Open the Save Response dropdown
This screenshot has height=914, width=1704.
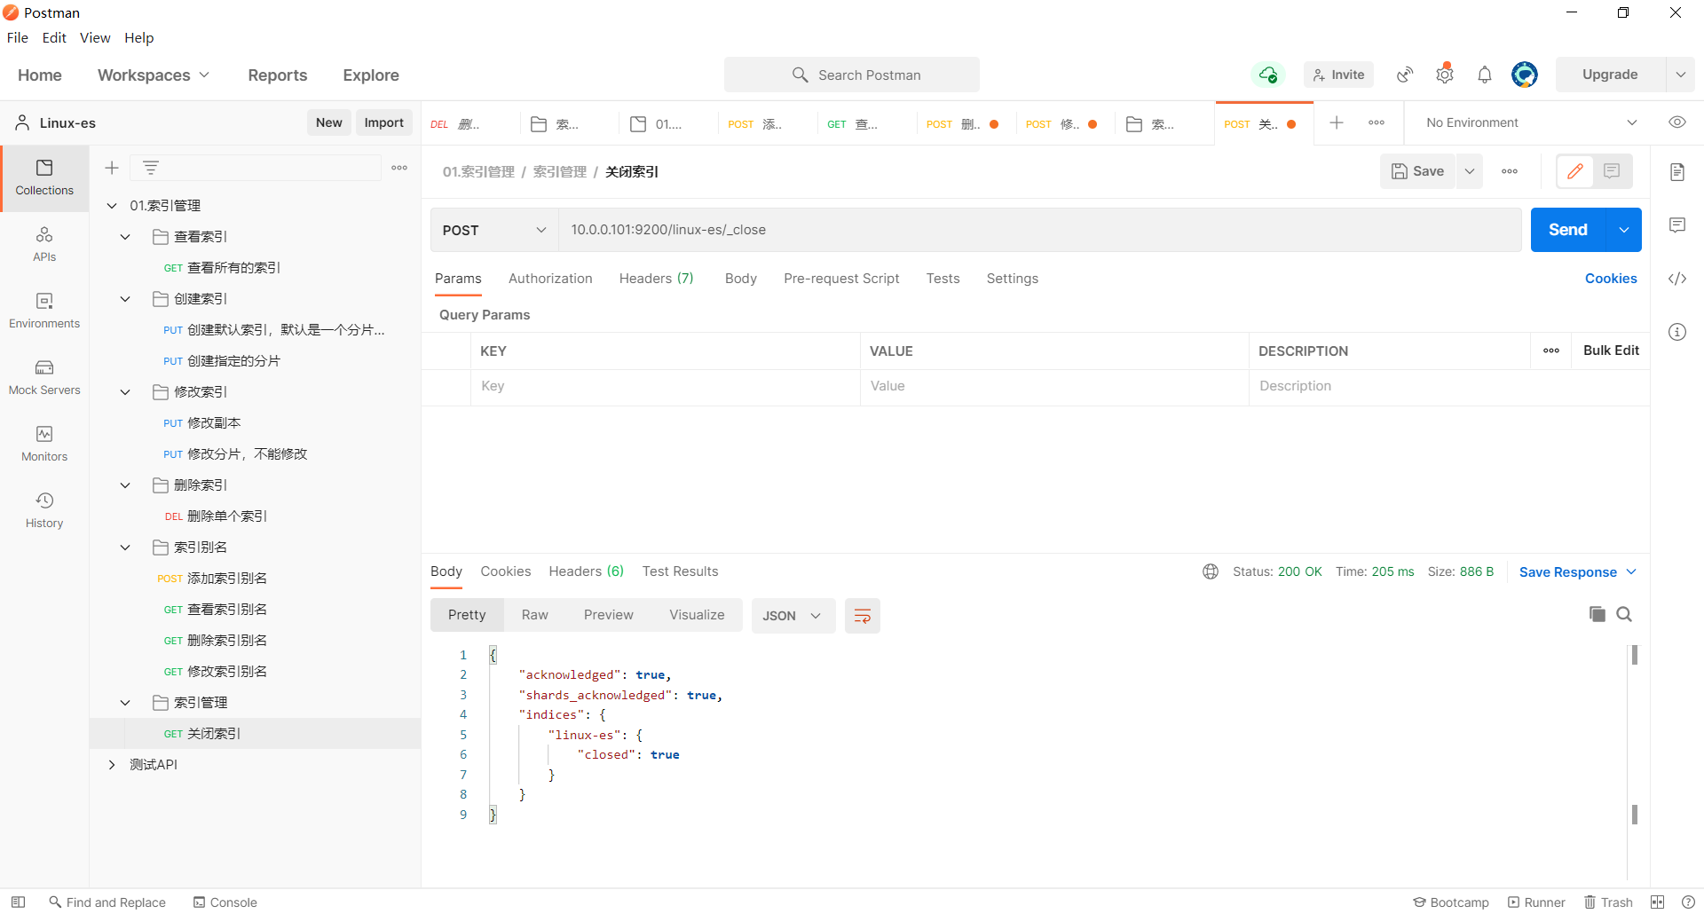(x=1577, y=572)
